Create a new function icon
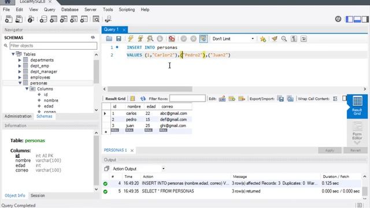 click(x=84, y=19)
